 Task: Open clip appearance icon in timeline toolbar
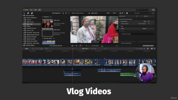[148, 49]
